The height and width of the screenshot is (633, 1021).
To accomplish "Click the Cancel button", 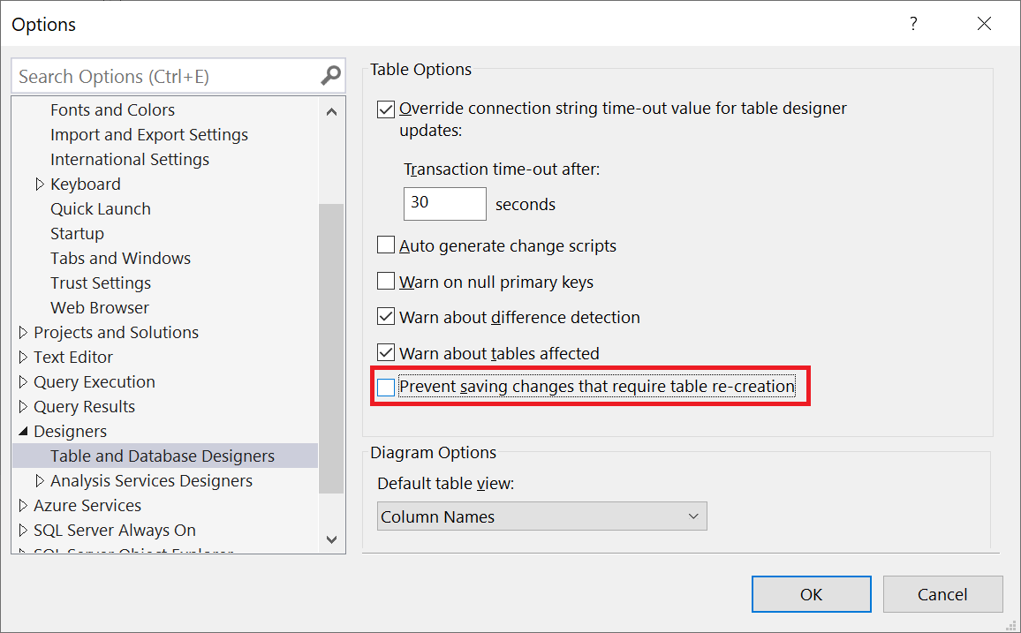I will (x=942, y=594).
